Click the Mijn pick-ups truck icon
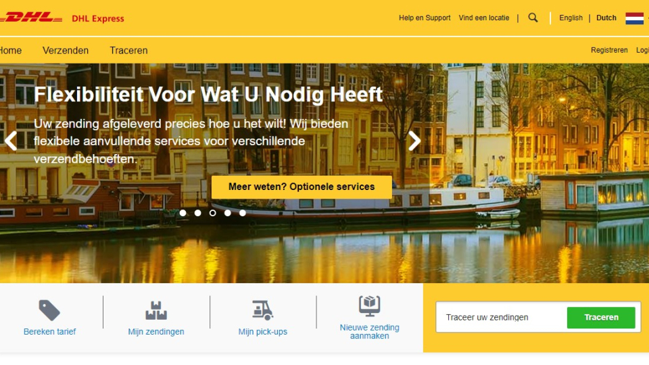This screenshot has height=365, width=649. tap(263, 310)
